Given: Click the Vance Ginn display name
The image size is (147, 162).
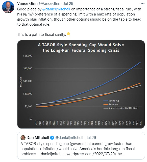Looking at the screenshot, I should [x=27, y=4].
